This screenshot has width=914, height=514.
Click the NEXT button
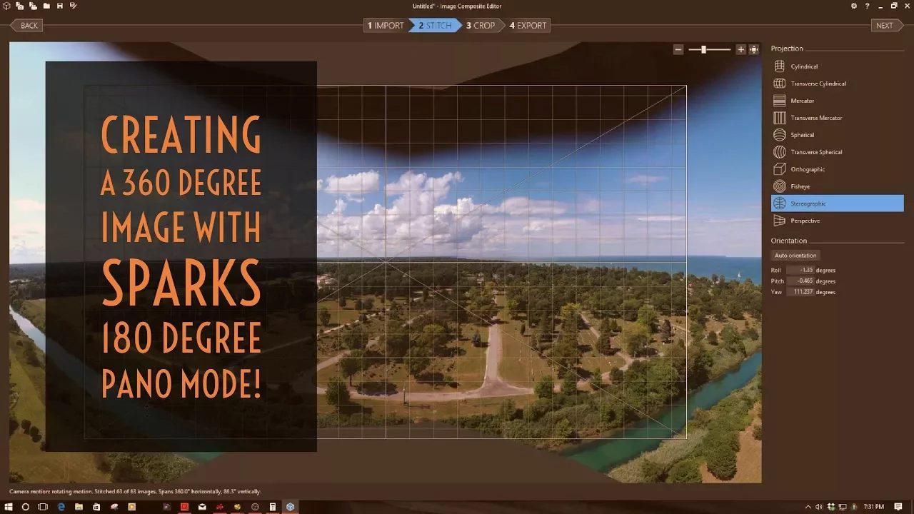tap(887, 26)
